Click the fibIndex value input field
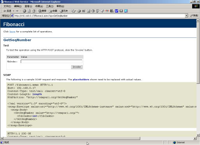This screenshot has width=200, height=145. click(52, 62)
